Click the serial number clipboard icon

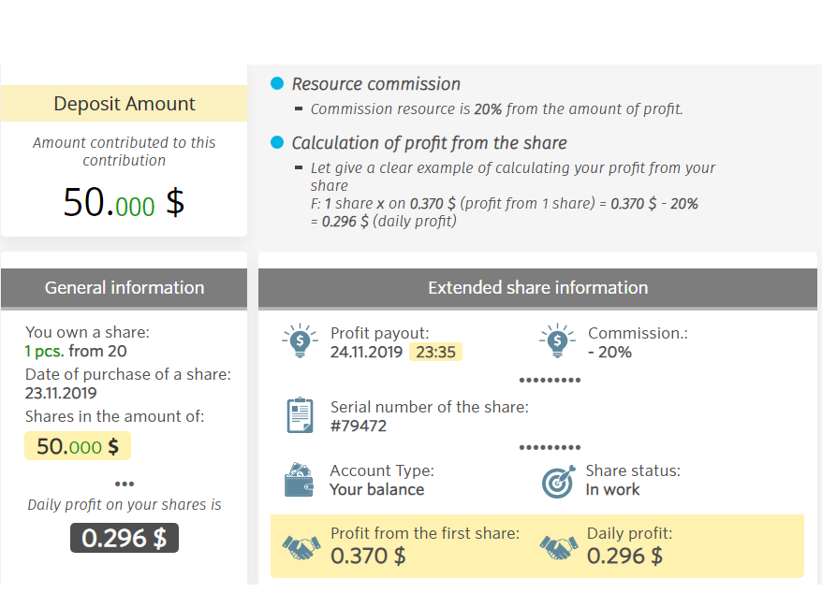[300, 414]
